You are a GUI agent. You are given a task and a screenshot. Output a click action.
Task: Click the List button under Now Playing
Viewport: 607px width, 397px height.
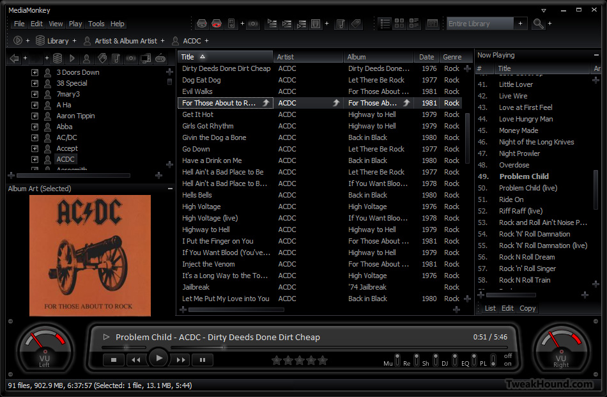(490, 308)
